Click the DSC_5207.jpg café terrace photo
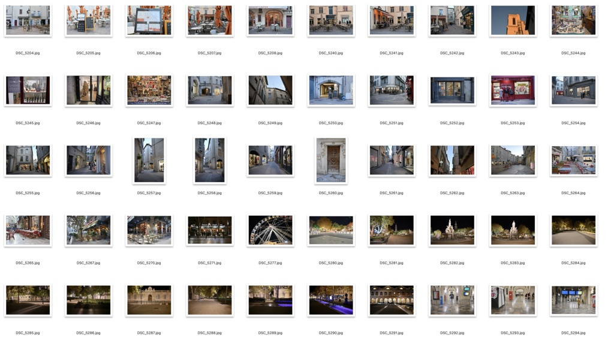This screenshot has height=341, width=614. [209, 20]
